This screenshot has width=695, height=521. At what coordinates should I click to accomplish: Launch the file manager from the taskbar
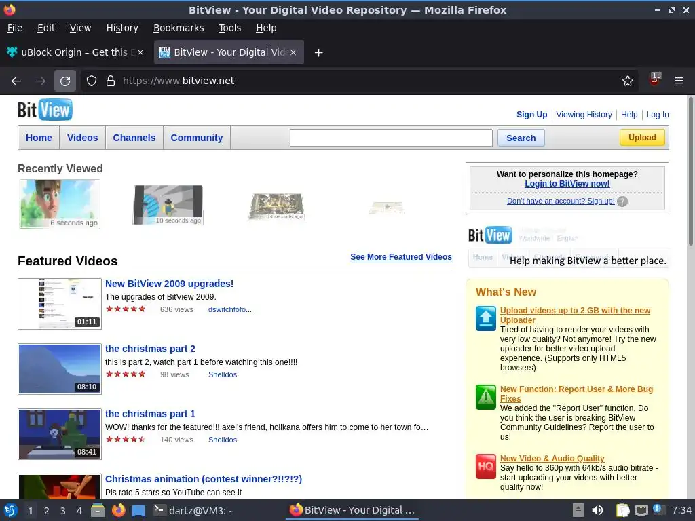pyautogui.click(x=98, y=510)
